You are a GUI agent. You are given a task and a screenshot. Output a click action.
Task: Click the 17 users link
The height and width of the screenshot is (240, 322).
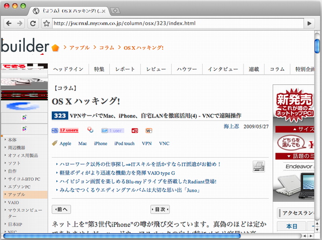(69, 130)
